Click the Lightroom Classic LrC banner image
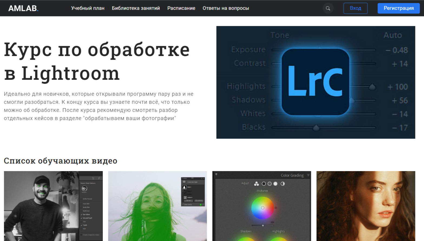 tap(316, 82)
